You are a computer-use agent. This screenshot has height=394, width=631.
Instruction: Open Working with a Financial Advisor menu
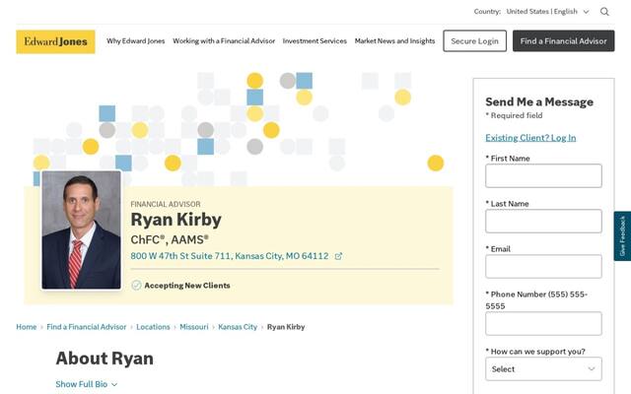(x=224, y=41)
